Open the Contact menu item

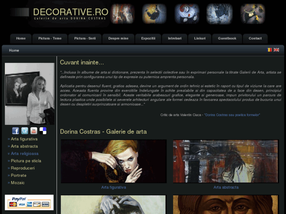coord(255,38)
